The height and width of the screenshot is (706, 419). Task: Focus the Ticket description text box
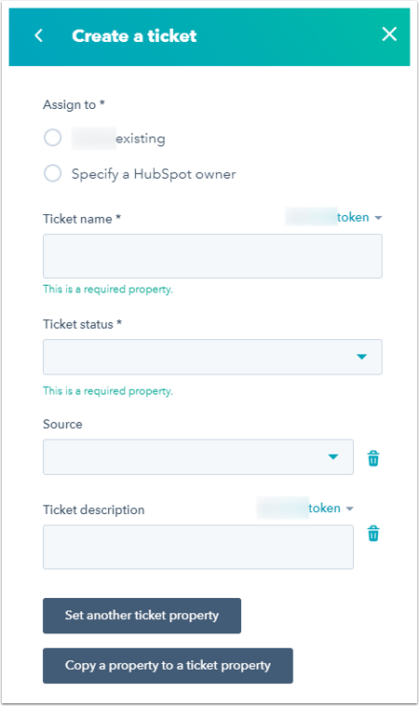(x=198, y=547)
